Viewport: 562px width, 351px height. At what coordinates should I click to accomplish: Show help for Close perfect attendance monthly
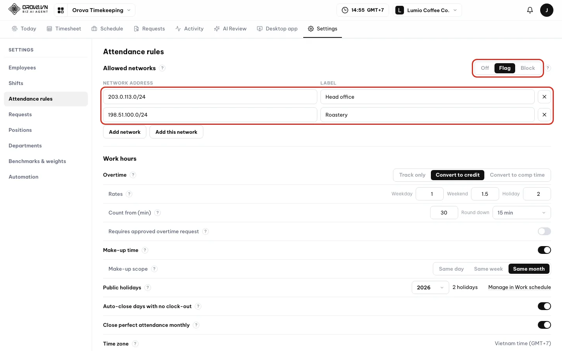tap(196, 325)
